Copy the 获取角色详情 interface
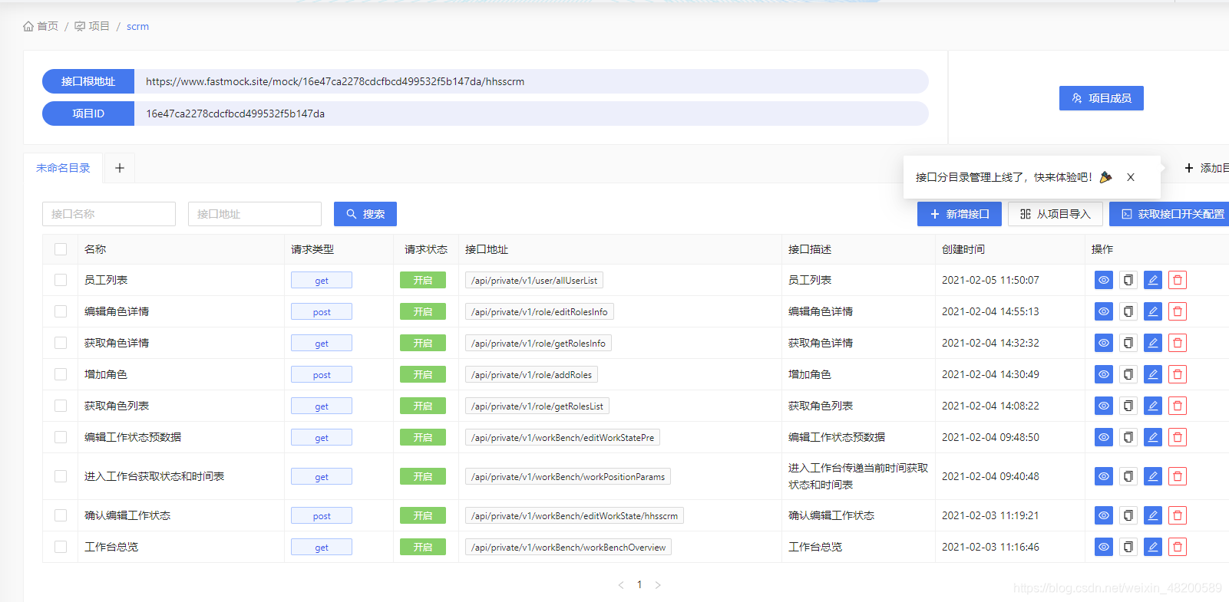 pos(1128,343)
